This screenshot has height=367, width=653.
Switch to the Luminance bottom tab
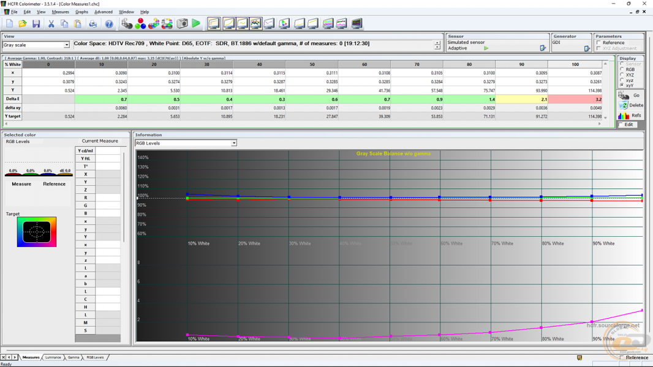click(x=53, y=357)
